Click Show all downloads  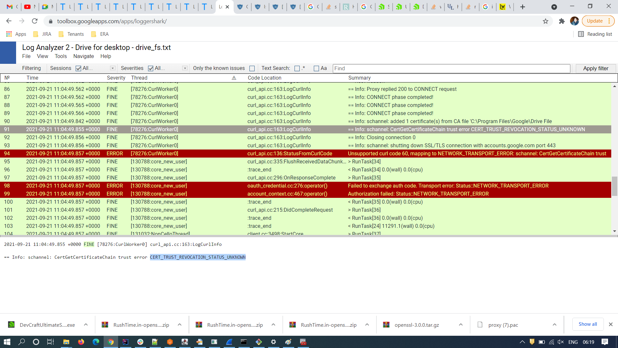tap(587, 324)
